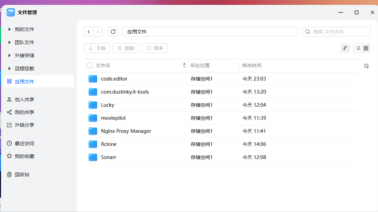This screenshot has height=212, width=378.
Task: Sort by 文件名 using the sort arrows
Action: click(x=184, y=65)
